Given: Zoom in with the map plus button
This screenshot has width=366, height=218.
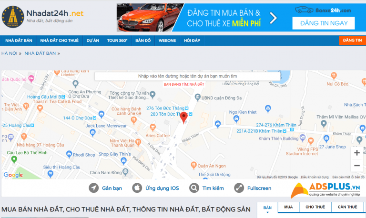Looking at the screenshot, I should click(x=356, y=153).
